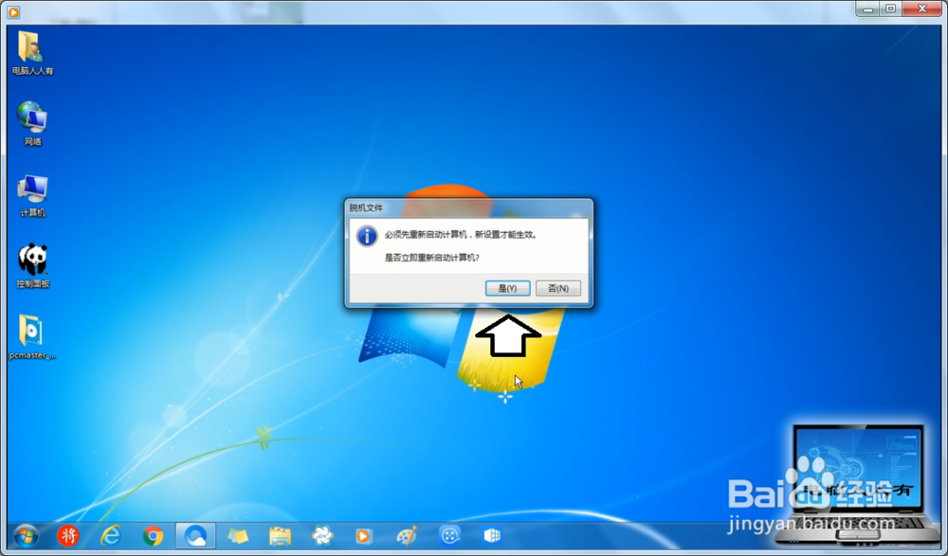The height and width of the screenshot is (556, 948).
Task: Open the pinwheel flower taskbar icon
Action: [322, 536]
